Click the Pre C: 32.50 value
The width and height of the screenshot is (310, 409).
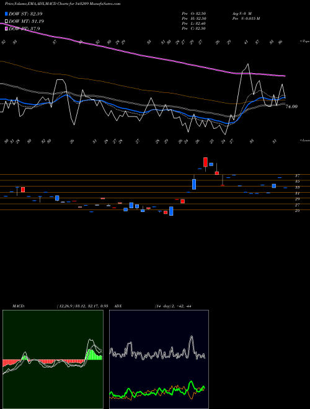(x=194, y=29)
